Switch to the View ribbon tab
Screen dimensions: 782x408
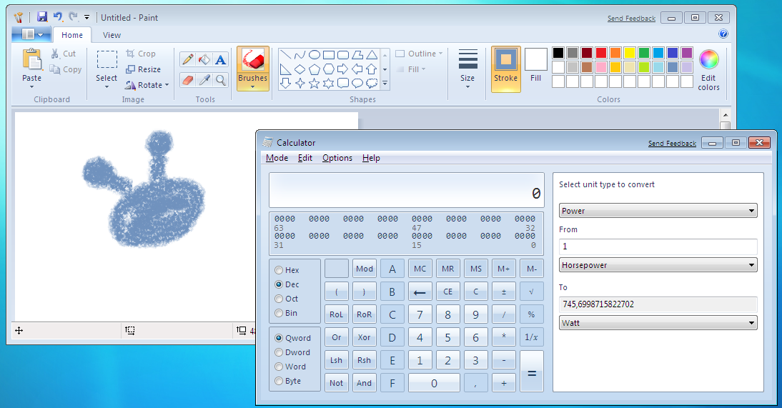(x=112, y=35)
